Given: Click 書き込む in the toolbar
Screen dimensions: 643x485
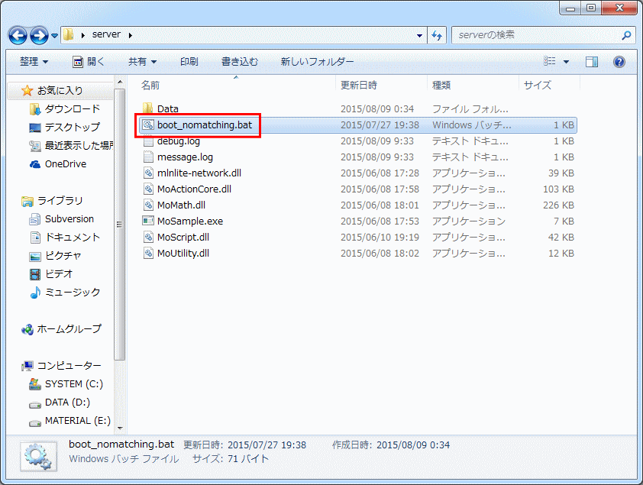Looking at the screenshot, I should 240,62.
